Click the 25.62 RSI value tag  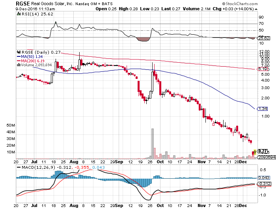click(x=263, y=38)
